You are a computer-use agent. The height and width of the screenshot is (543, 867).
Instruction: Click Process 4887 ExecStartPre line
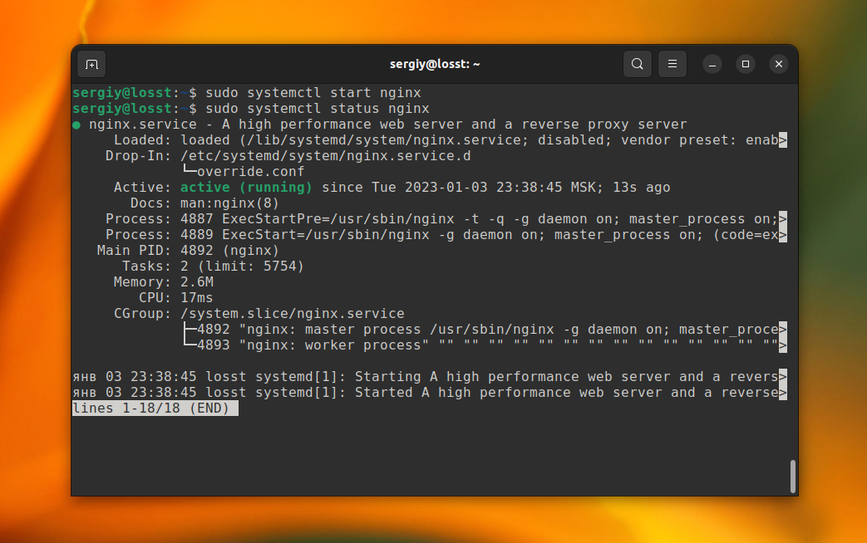tap(446, 218)
